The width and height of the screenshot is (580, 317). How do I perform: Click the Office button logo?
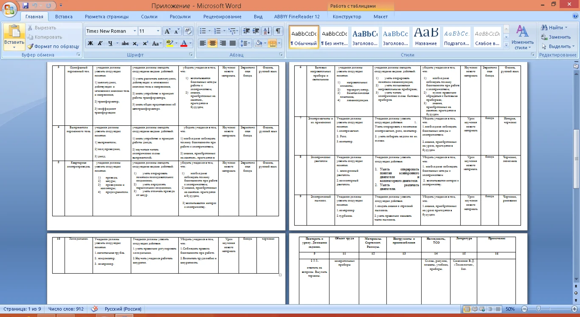pos(10,8)
